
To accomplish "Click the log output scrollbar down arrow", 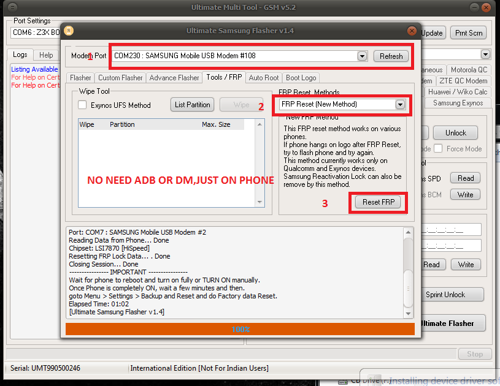I will (x=408, y=314).
